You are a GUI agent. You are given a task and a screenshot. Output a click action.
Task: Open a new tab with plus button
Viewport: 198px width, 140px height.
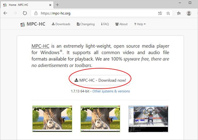tap(57, 5)
